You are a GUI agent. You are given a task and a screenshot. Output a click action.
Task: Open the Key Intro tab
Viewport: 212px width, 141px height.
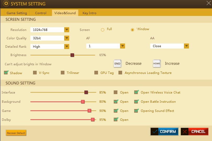(89, 13)
